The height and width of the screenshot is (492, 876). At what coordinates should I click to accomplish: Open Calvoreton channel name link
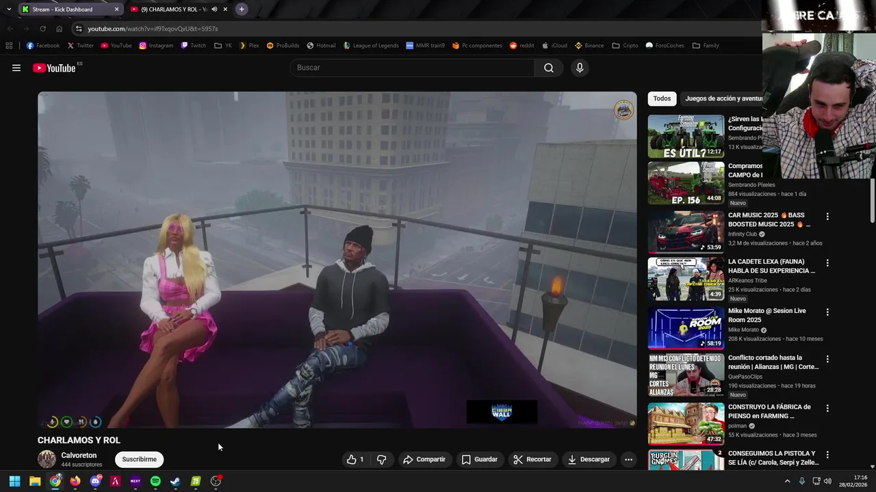pyautogui.click(x=79, y=455)
